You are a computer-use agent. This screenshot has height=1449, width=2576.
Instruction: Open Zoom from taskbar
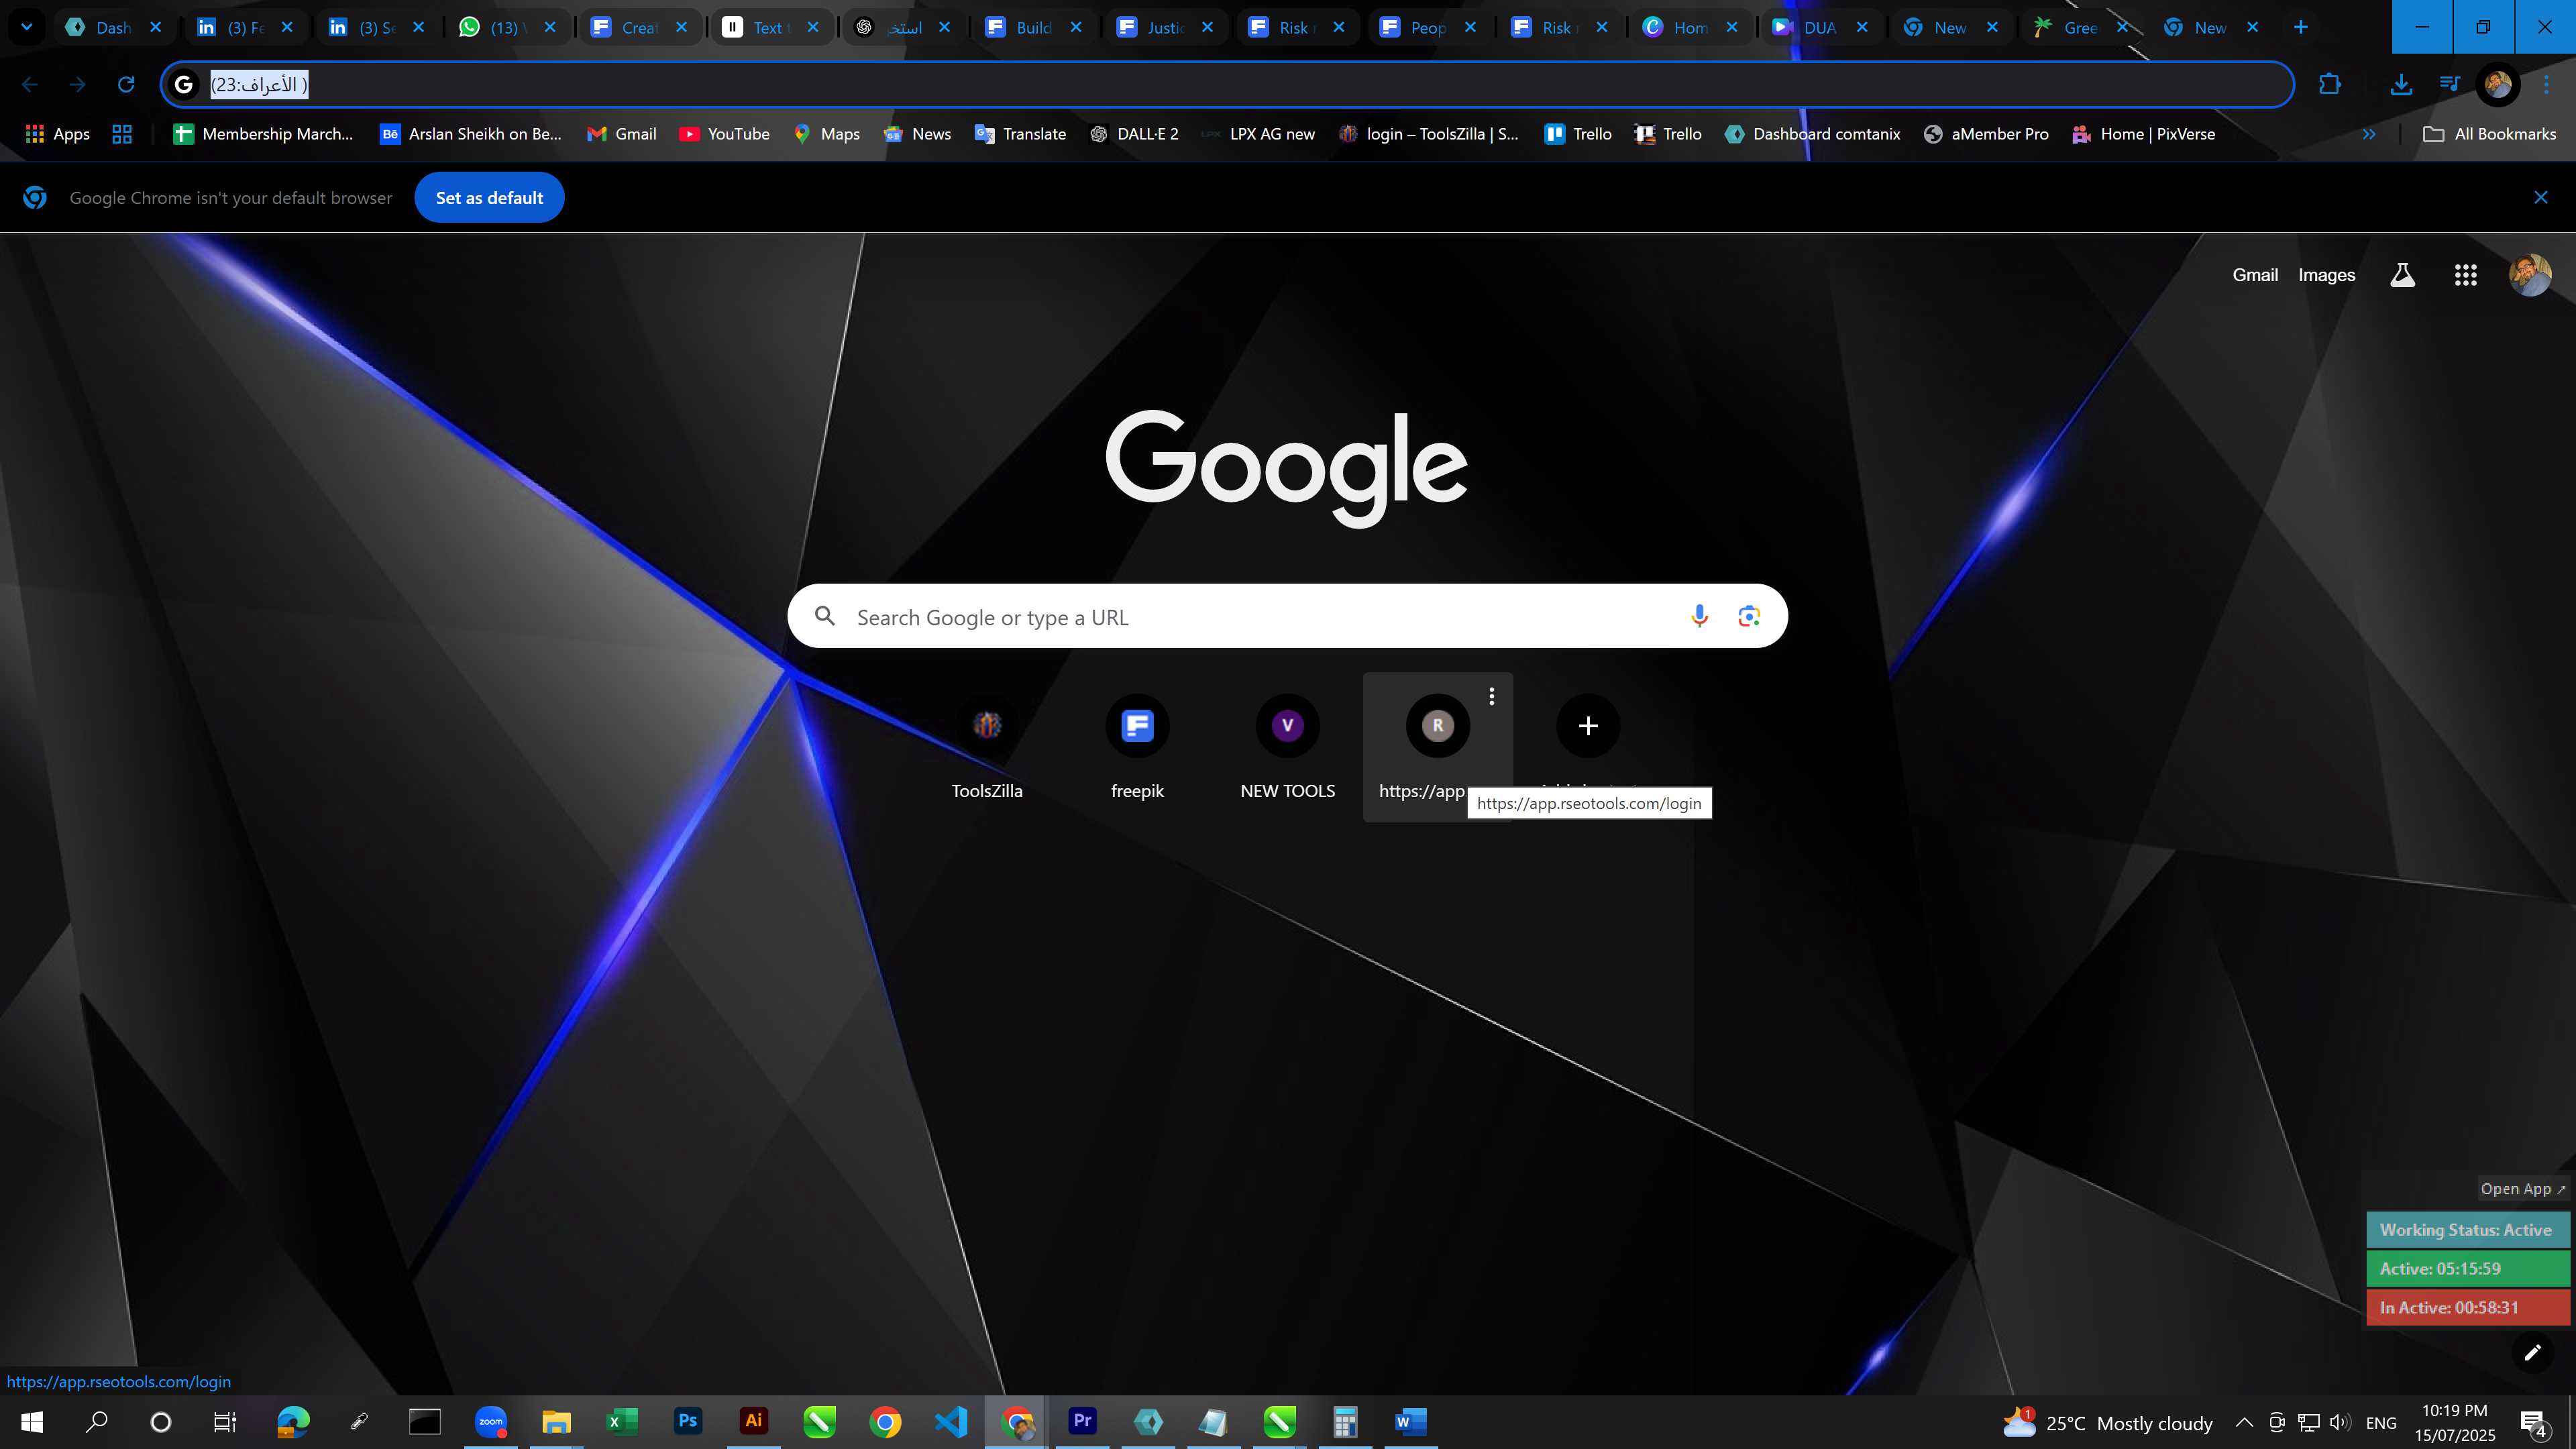point(491,1421)
